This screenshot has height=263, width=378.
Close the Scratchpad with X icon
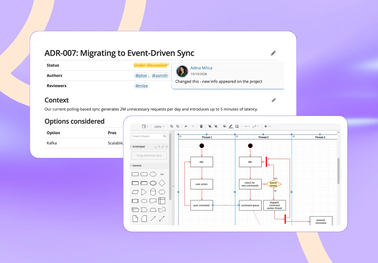(167, 147)
